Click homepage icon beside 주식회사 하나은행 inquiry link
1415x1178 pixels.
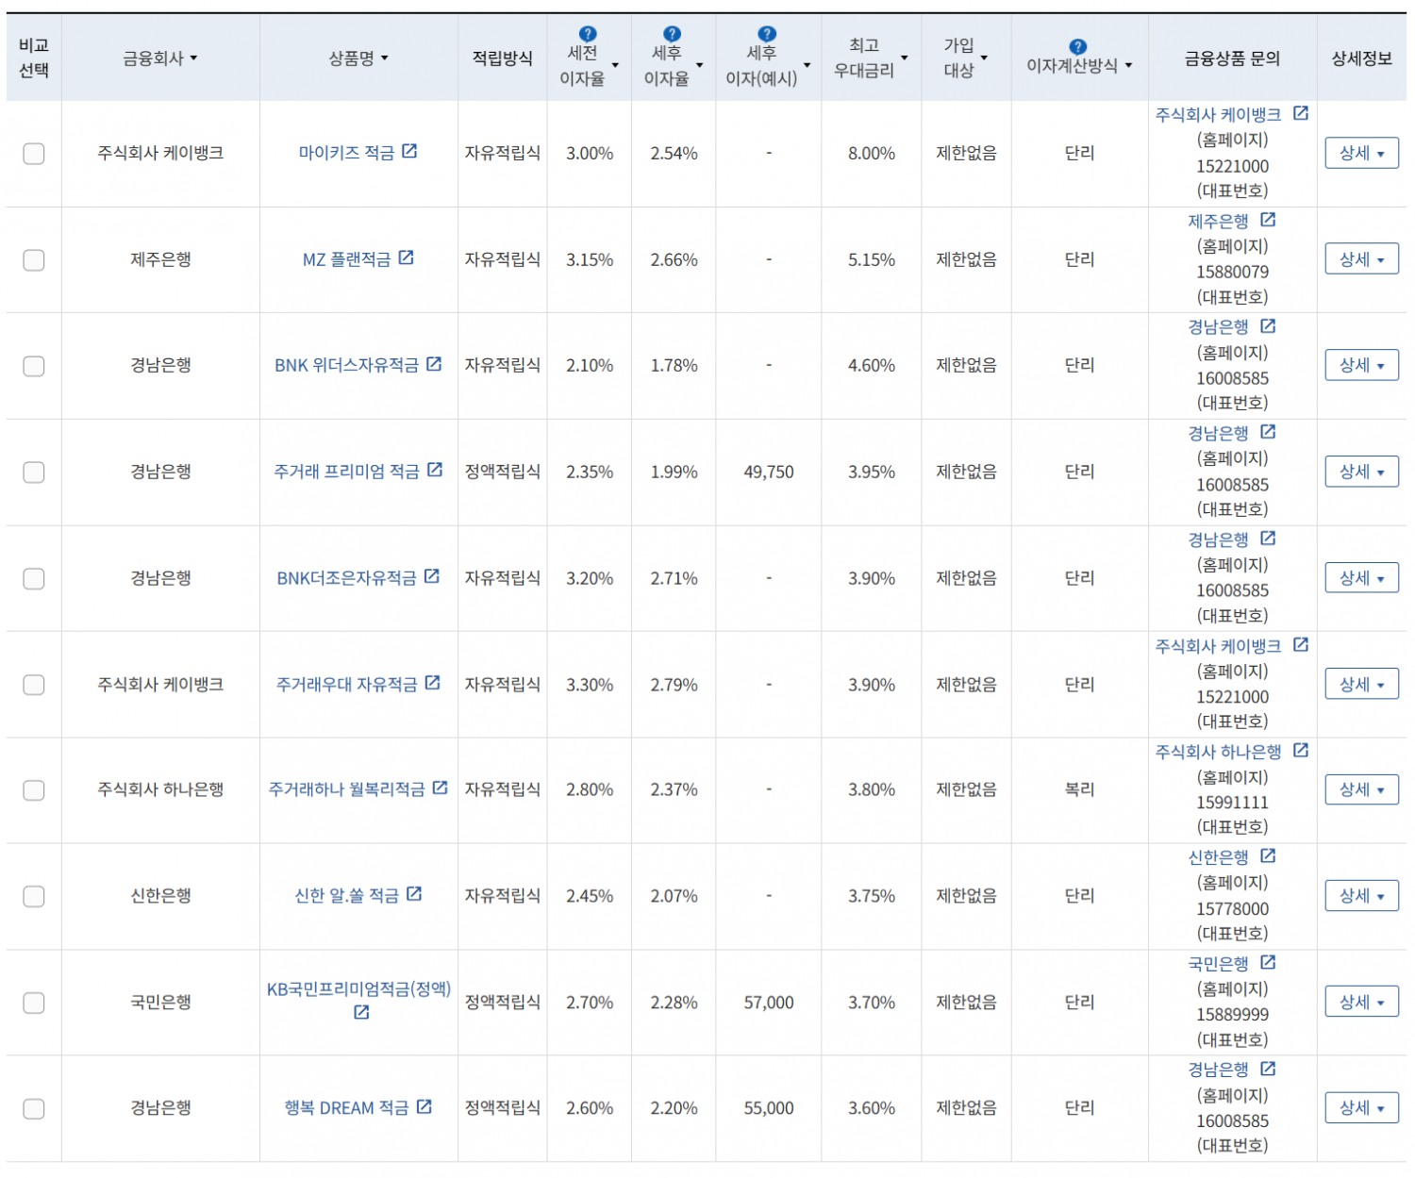pos(1301,751)
